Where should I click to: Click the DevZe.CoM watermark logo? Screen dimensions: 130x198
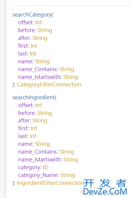(x=105, y=187)
